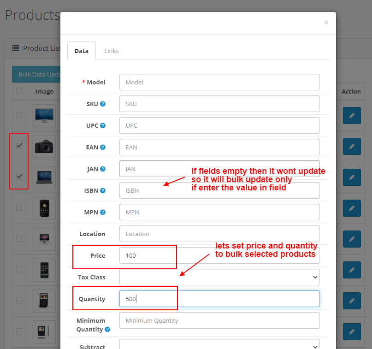Click the Minimum Quantity help icon
372x349 pixels.
coord(107,330)
